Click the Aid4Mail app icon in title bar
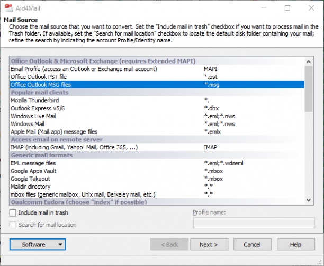Viewport: 324px width, 266px height. (x=8, y=8)
